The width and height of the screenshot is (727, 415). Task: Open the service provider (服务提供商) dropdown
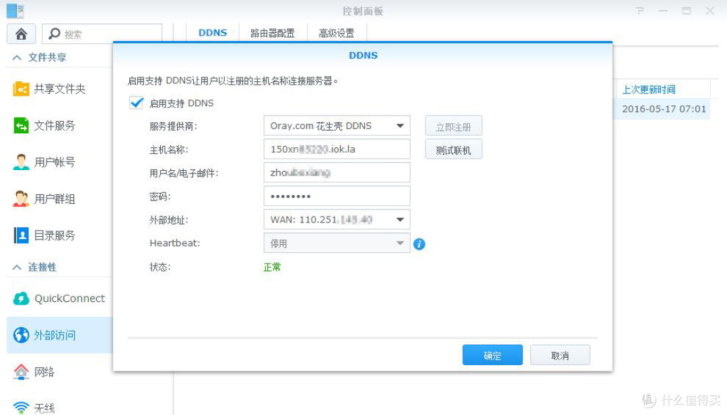tap(337, 126)
